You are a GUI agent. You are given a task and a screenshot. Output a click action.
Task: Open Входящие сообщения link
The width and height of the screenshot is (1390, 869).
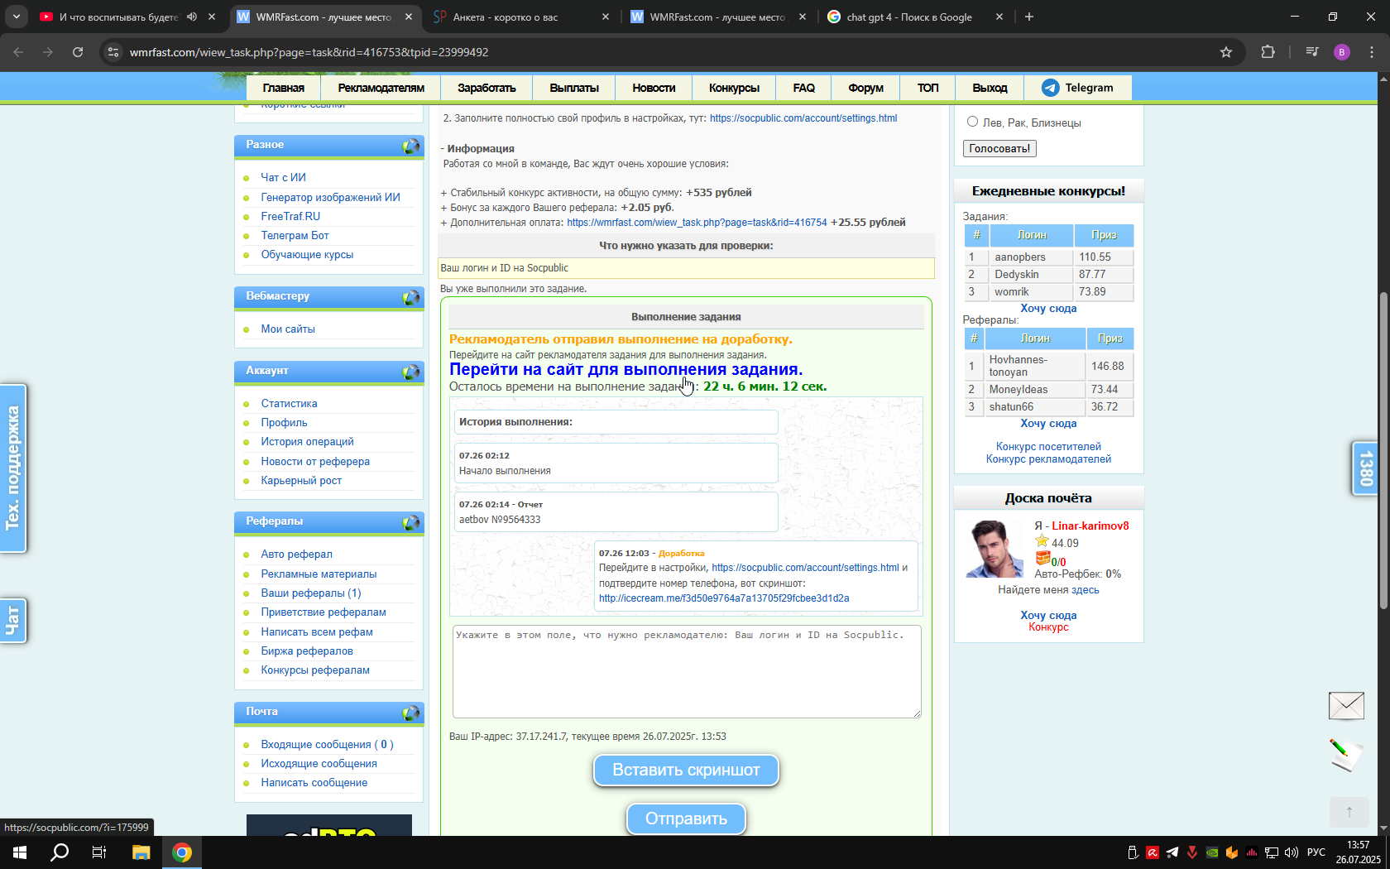tap(327, 744)
